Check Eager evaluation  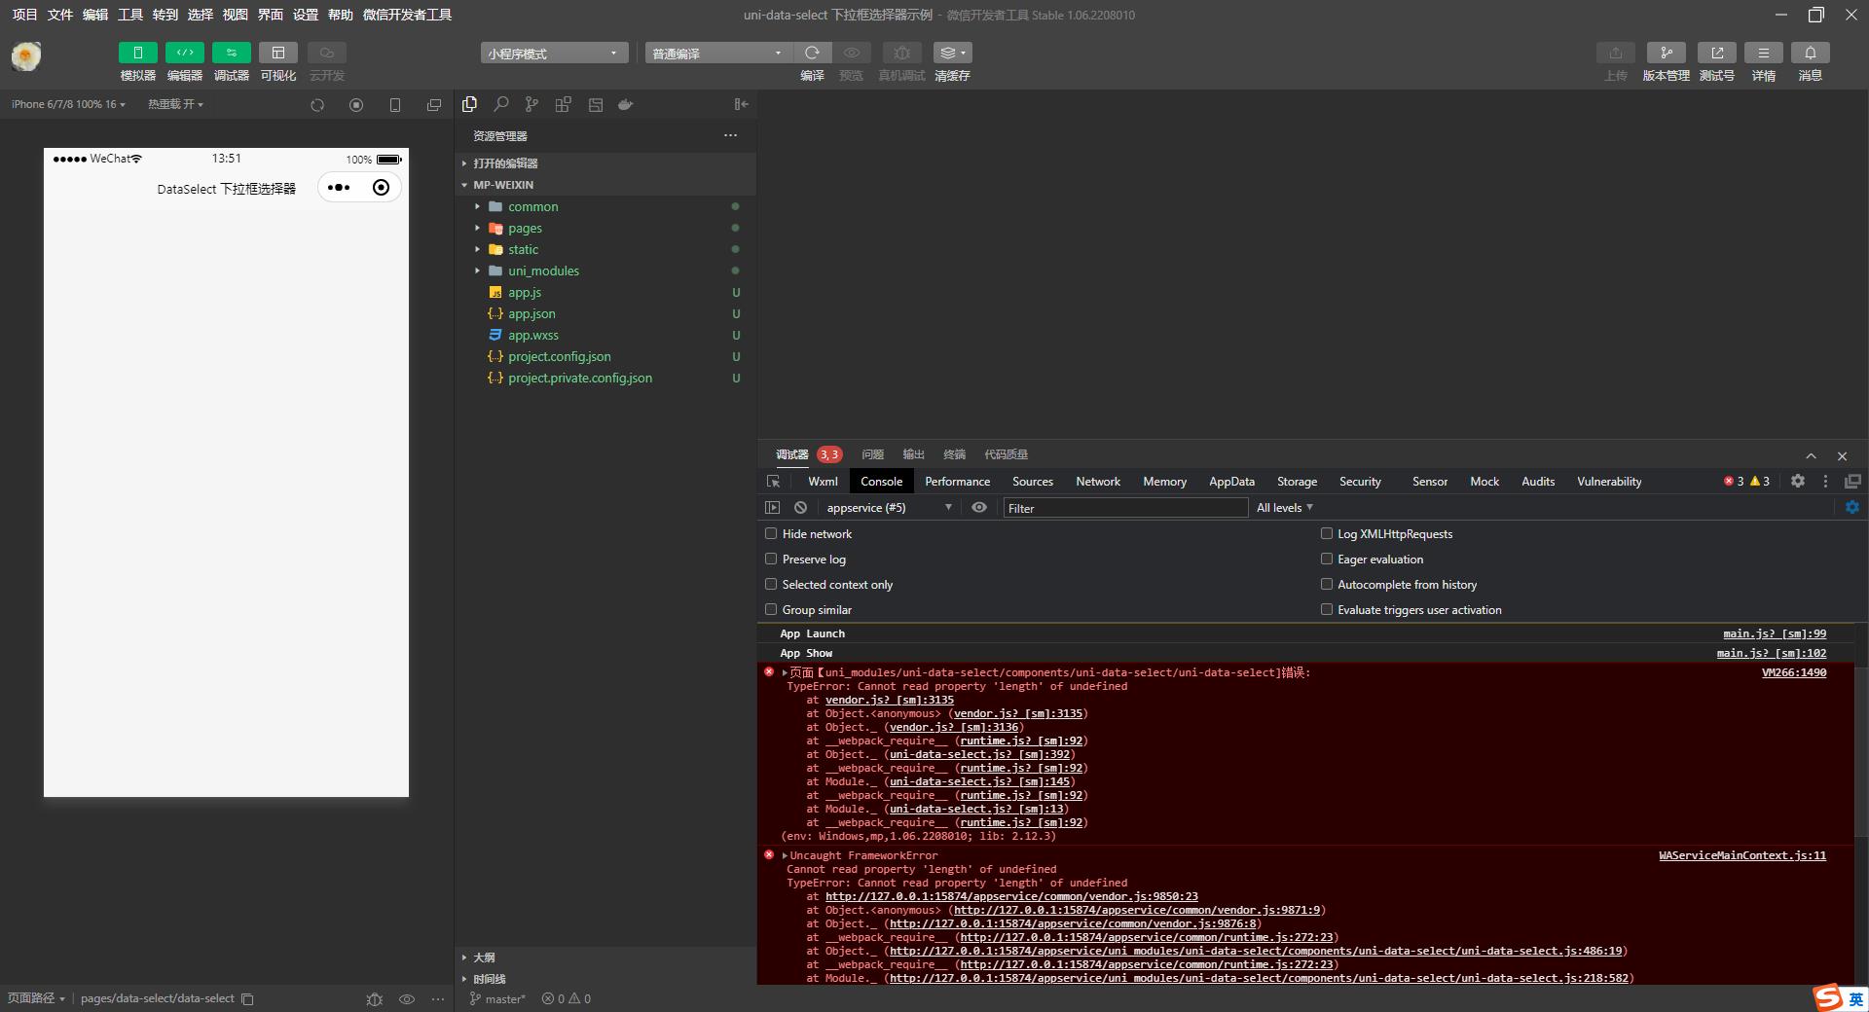(x=1326, y=559)
